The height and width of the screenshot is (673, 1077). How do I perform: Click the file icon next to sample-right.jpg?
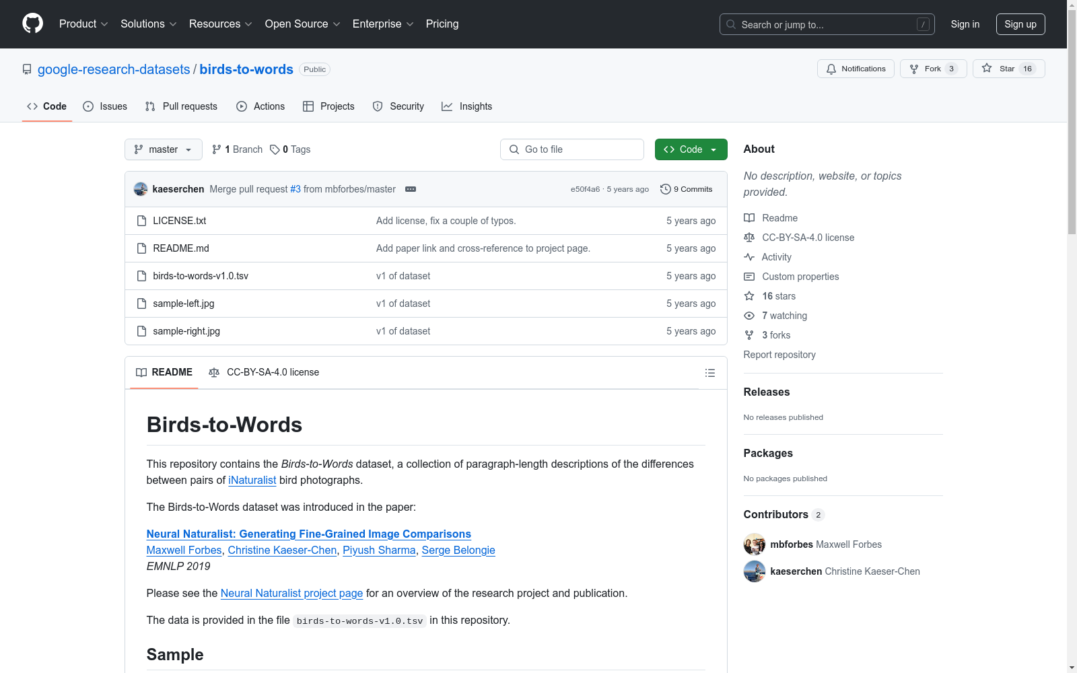(x=141, y=331)
